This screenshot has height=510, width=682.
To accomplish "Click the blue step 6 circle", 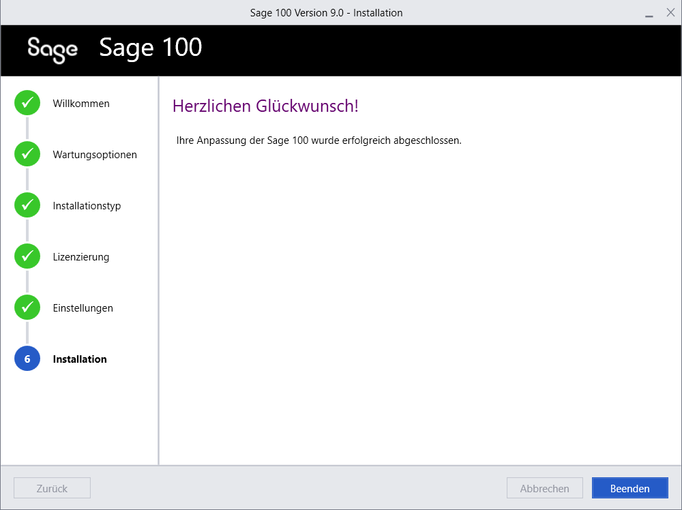I will [x=27, y=358].
